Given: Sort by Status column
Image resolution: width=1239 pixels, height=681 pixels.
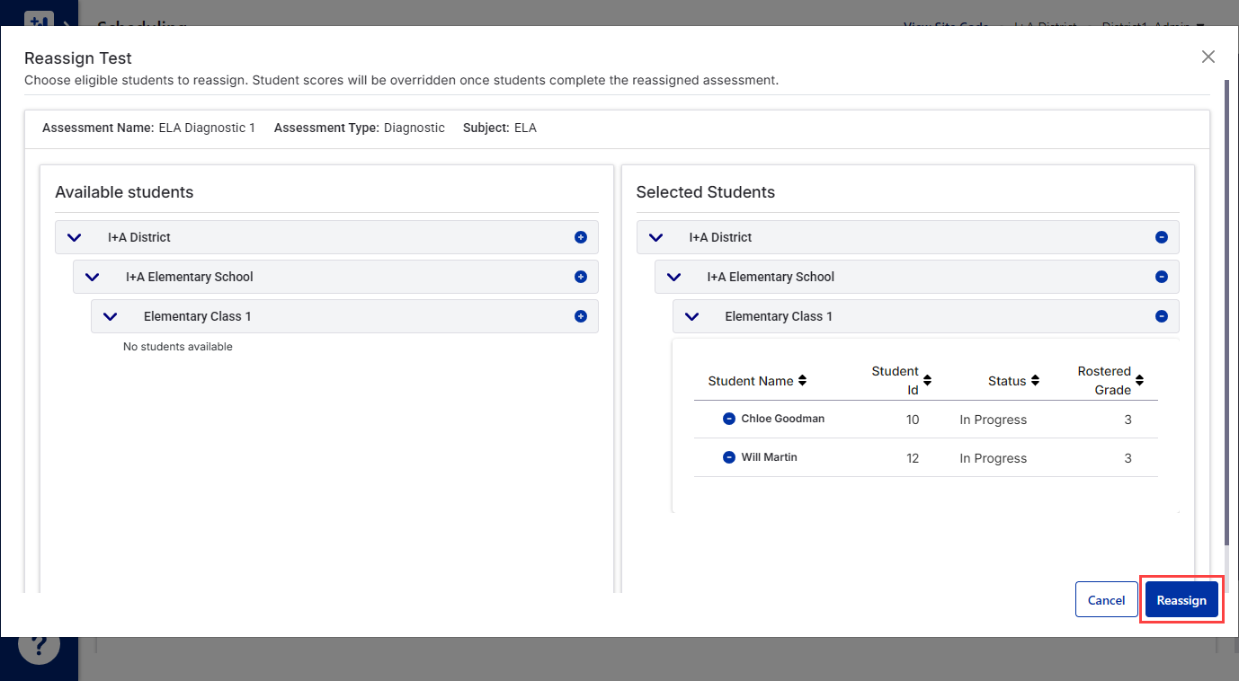Looking at the screenshot, I should [1035, 381].
